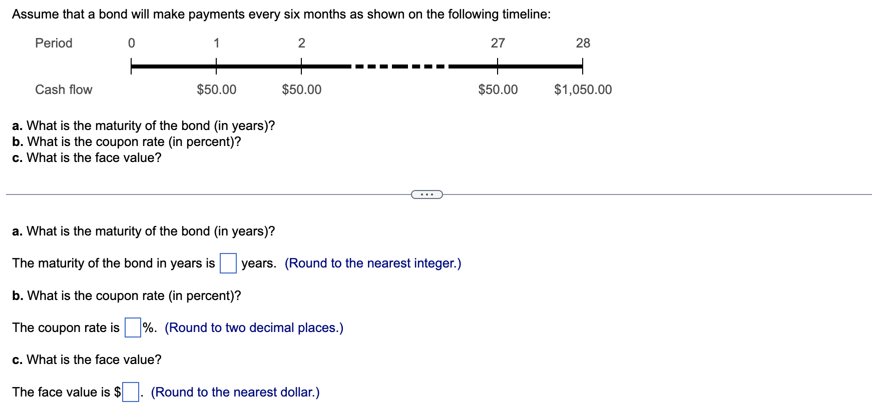This screenshot has height=406, width=872.
Task: Click the 'Period' row label
Action: click(54, 43)
